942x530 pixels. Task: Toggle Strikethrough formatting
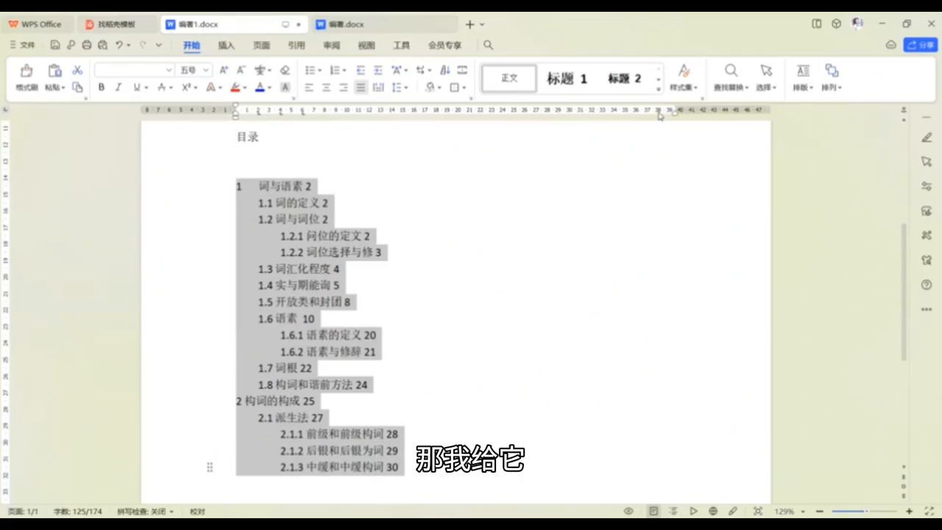[161, 87]
